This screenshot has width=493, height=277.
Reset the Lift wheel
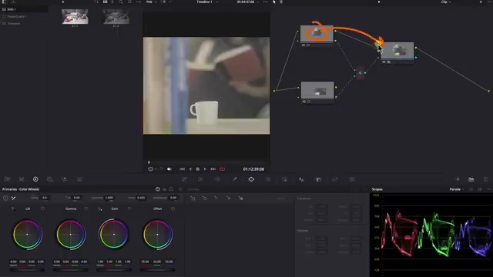(43, 209)
